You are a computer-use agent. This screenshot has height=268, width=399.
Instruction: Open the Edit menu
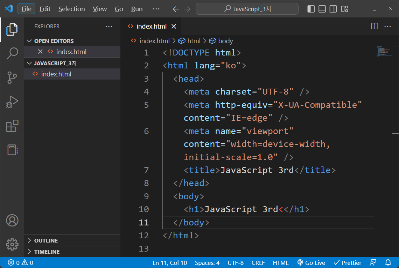point(45,9)
